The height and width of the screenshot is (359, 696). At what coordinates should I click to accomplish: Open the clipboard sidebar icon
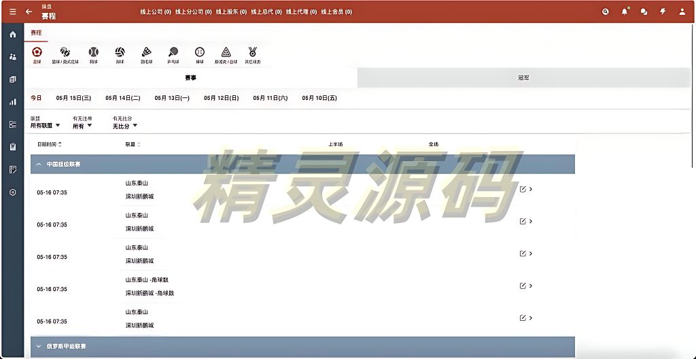tap(12, 147)
